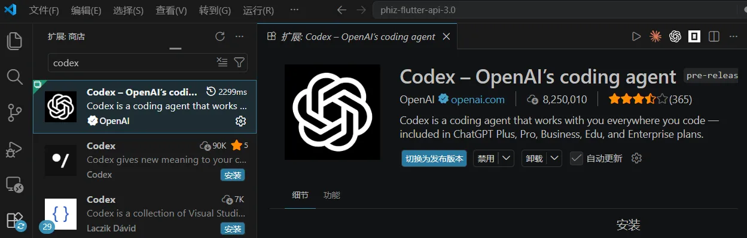This screenshot has height=238, width=747.
Task: Open the Remote Explorer view
Action: tap(15, 184)
